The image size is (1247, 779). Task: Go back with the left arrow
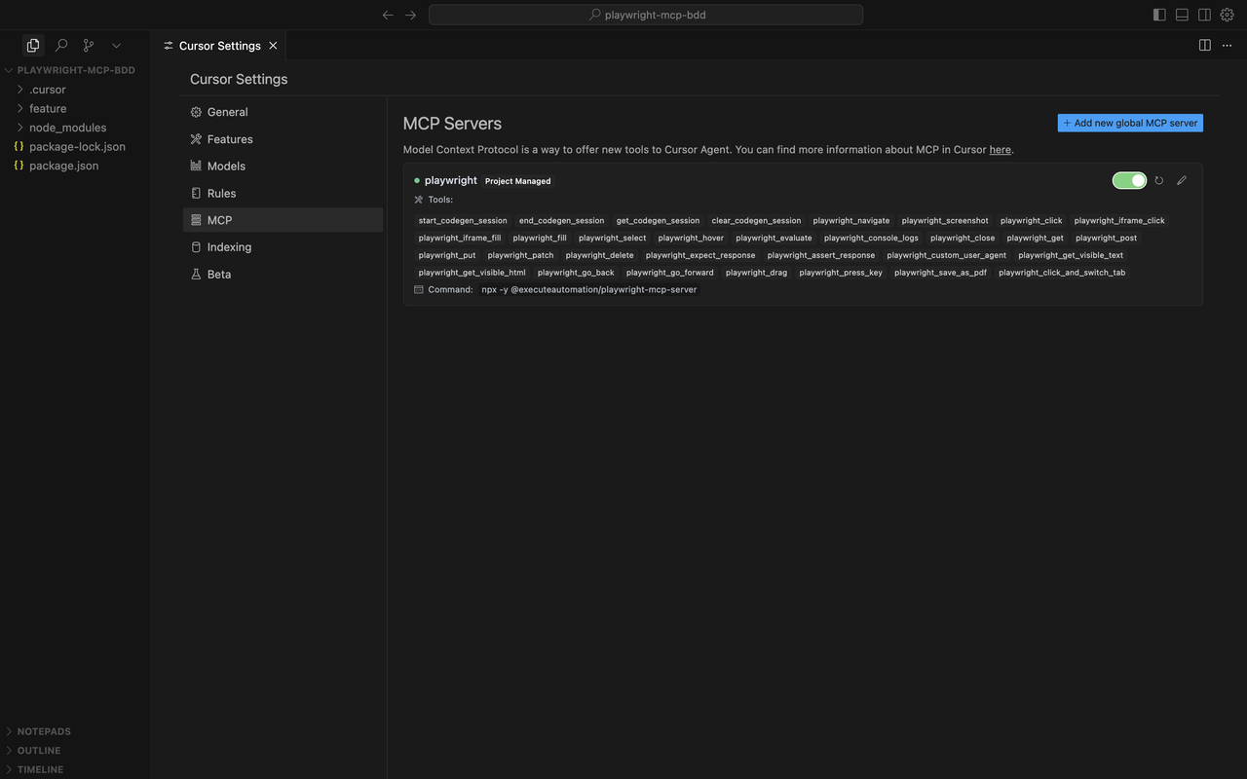pos(388,15)
